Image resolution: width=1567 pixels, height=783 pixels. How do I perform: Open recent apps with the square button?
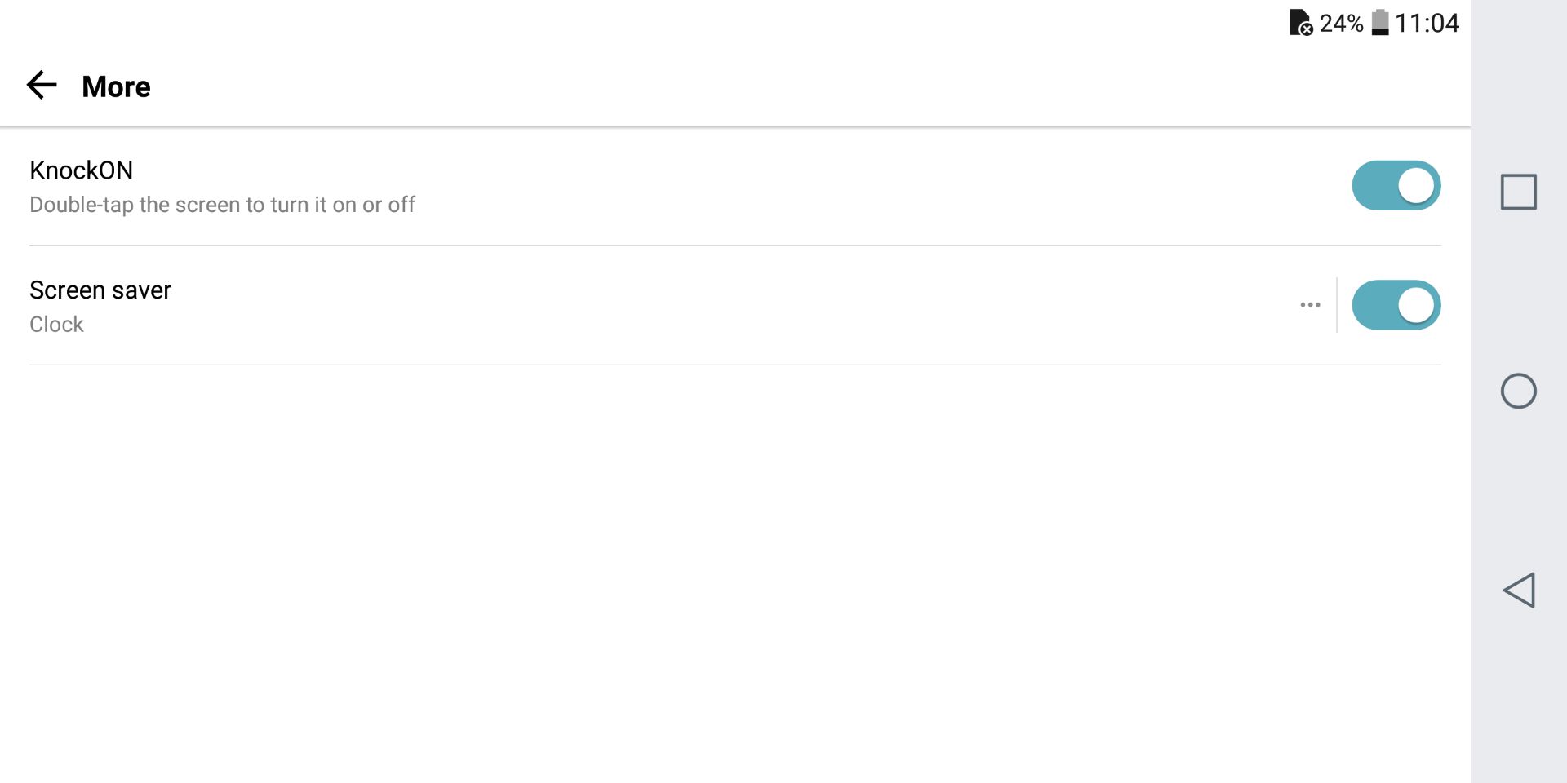[1518, 192]
